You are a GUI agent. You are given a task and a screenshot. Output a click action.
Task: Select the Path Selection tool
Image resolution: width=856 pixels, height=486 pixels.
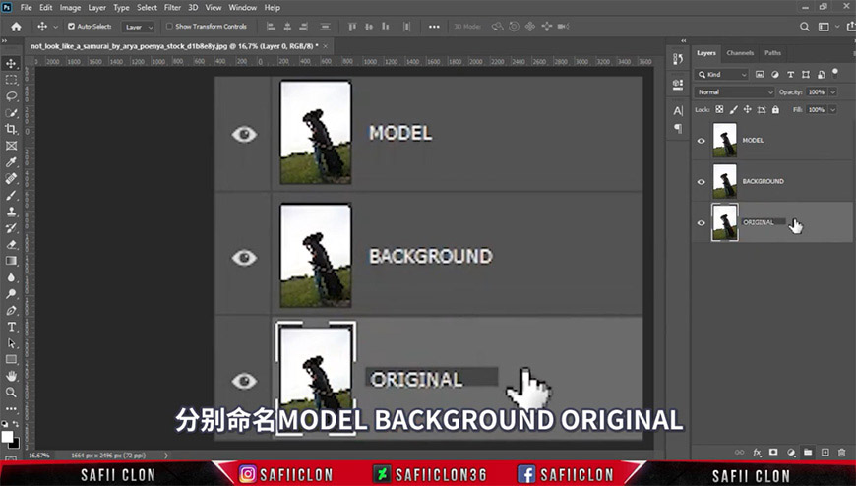point(11,343)
